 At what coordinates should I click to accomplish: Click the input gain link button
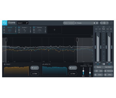click(x=98, y=64)
